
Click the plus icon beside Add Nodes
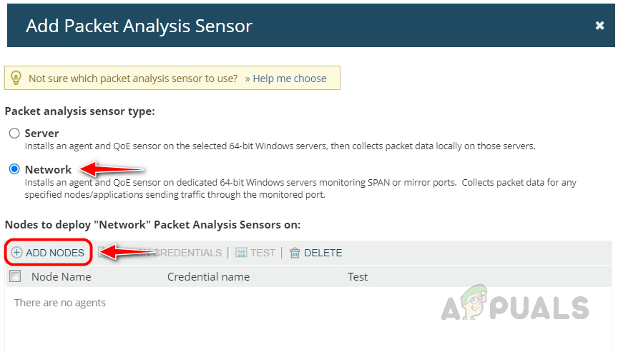(17, 253)
